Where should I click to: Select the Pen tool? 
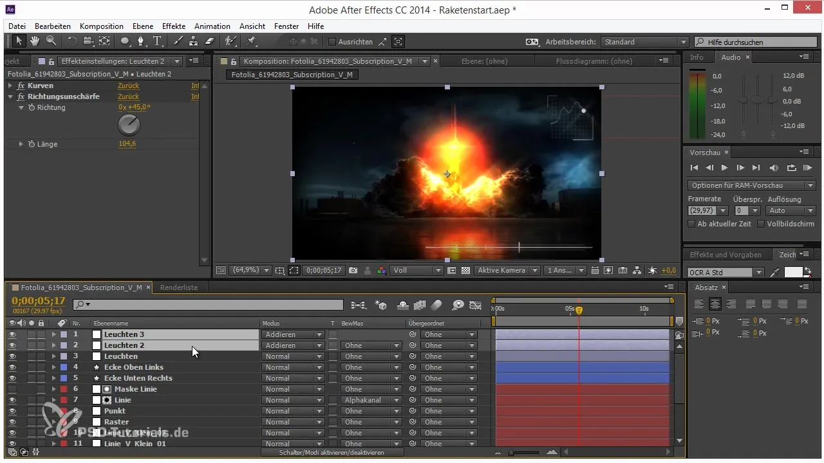click(x=141, y=41)
